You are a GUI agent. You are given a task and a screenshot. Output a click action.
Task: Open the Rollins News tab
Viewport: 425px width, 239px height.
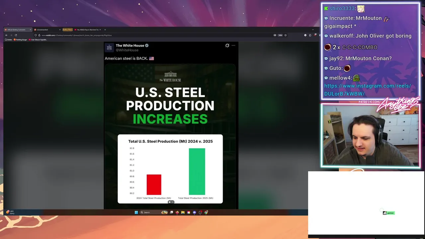point(67,30)
